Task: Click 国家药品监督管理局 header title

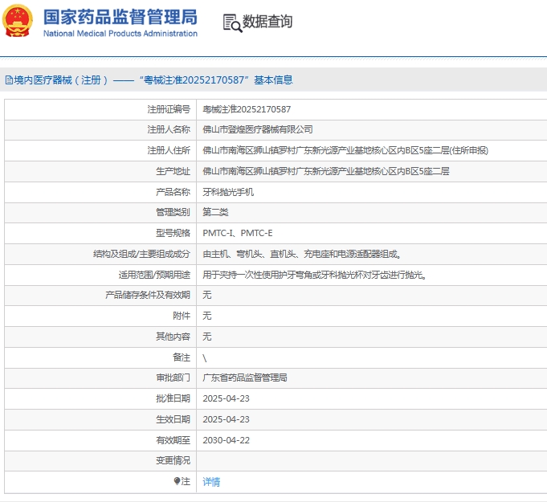Action: (120, 17)
